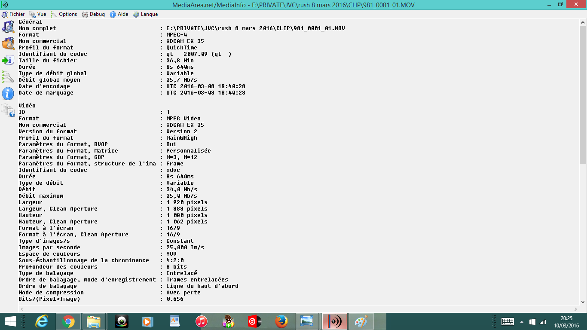Click the vertical scrollbar thumb

(583, 95)
